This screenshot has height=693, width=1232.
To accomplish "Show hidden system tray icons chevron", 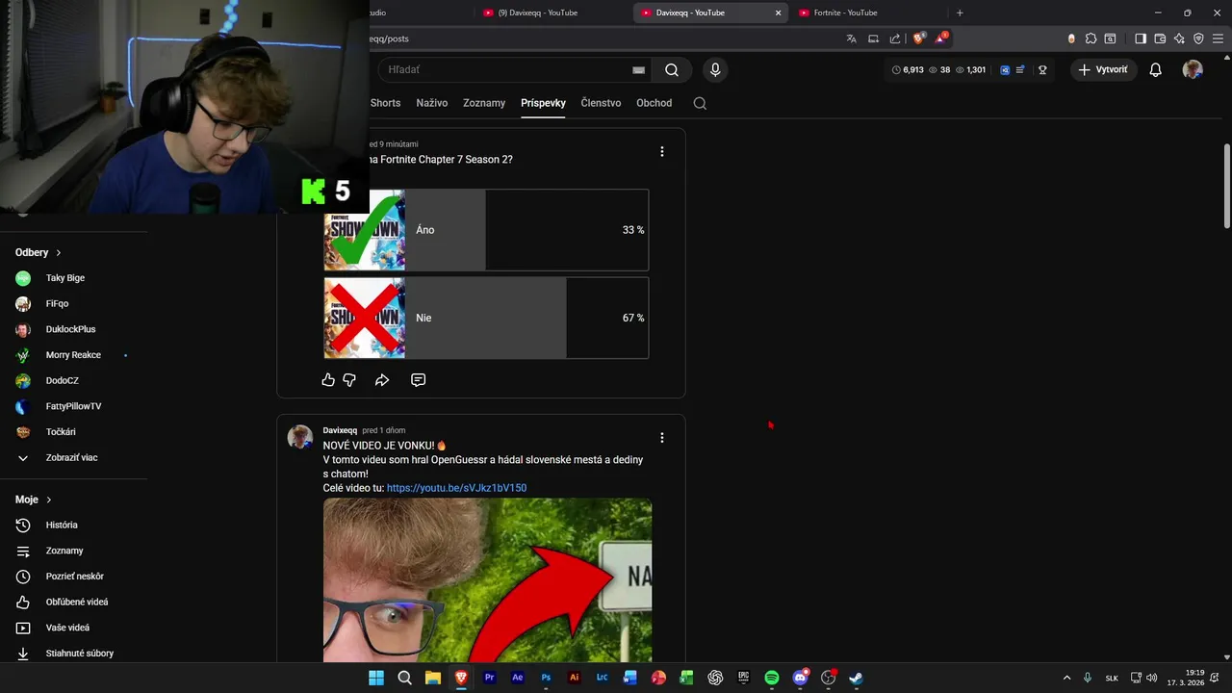I will [x=1066, y=678].
